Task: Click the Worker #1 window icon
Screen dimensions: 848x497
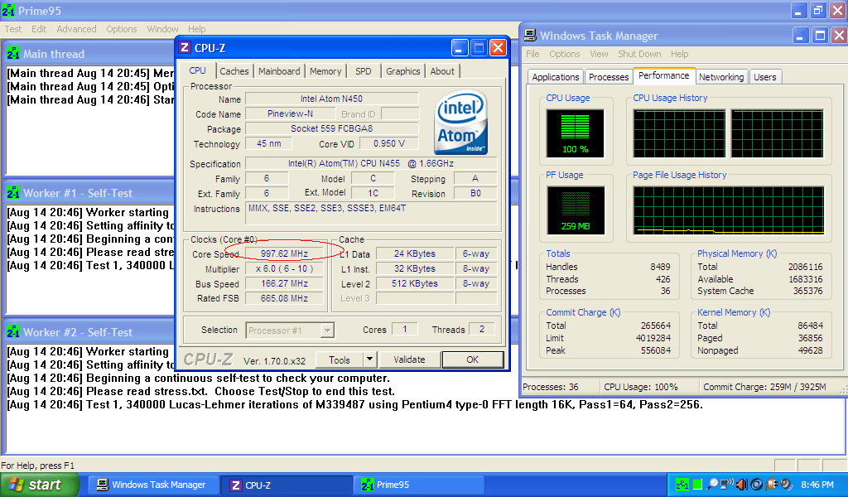Action: coord(13,193)
